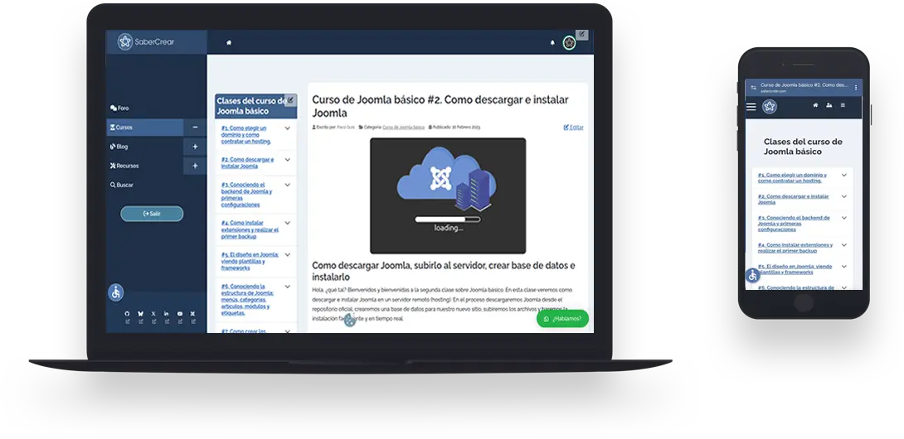The height and width of the screenshot is (439, 904).
Task: Expand lesson #1 chevron on the phone
Action: point(844,175)
